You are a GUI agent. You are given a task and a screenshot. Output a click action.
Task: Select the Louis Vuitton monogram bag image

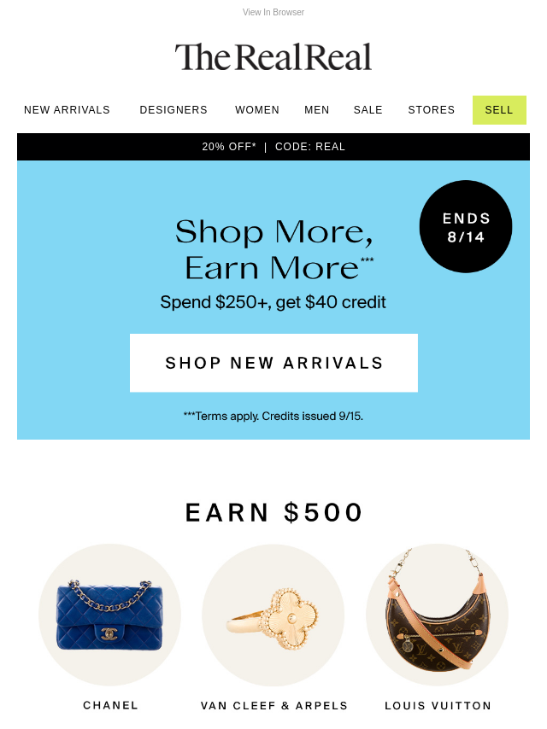[437, 615]
